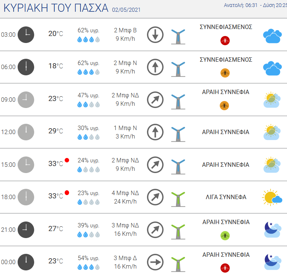Click the red heat dot beside 33°C at 18:00
The height and width of the screenshot is (277, 287).
[x=67, y=193]
